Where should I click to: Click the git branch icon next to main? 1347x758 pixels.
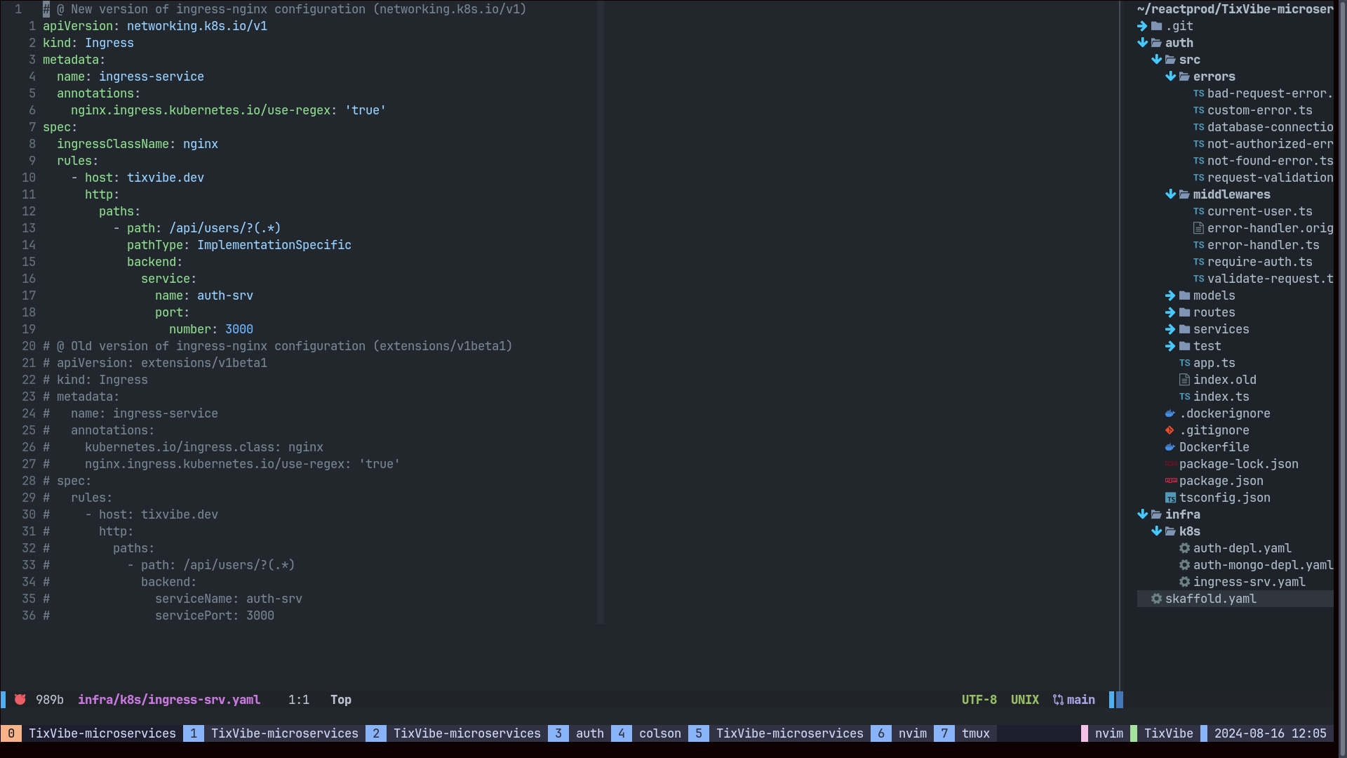click(x=1058, y=700)
